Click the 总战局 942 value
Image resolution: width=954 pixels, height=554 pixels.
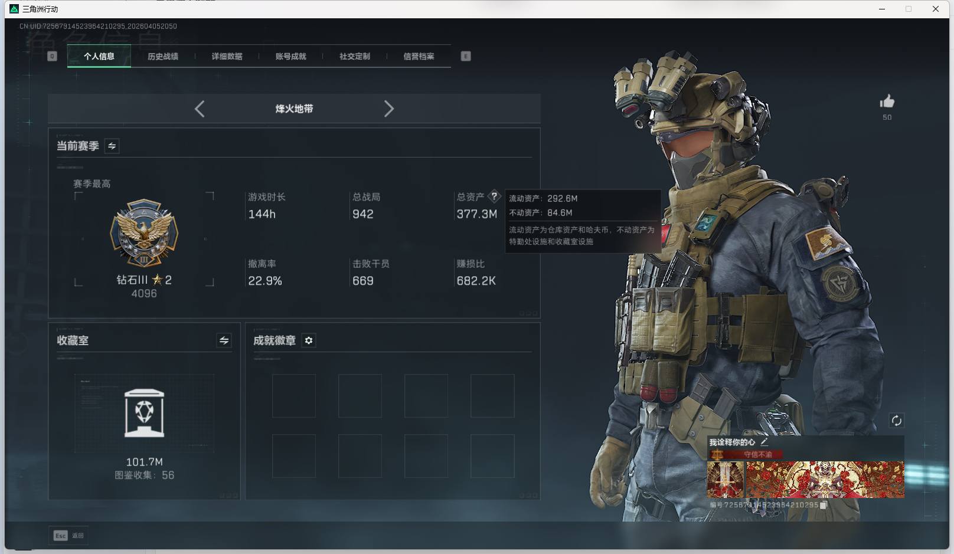[x=362, y=214]
